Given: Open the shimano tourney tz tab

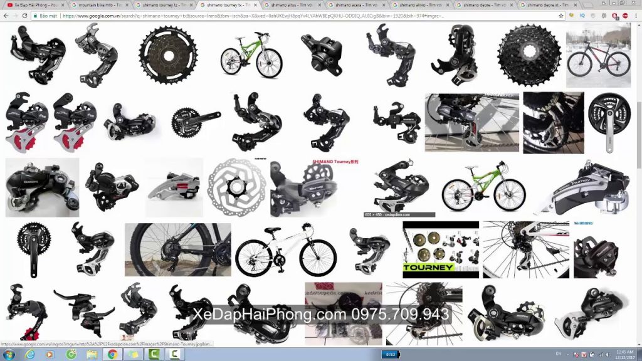Looking at the screenshot, I should 165,5.
